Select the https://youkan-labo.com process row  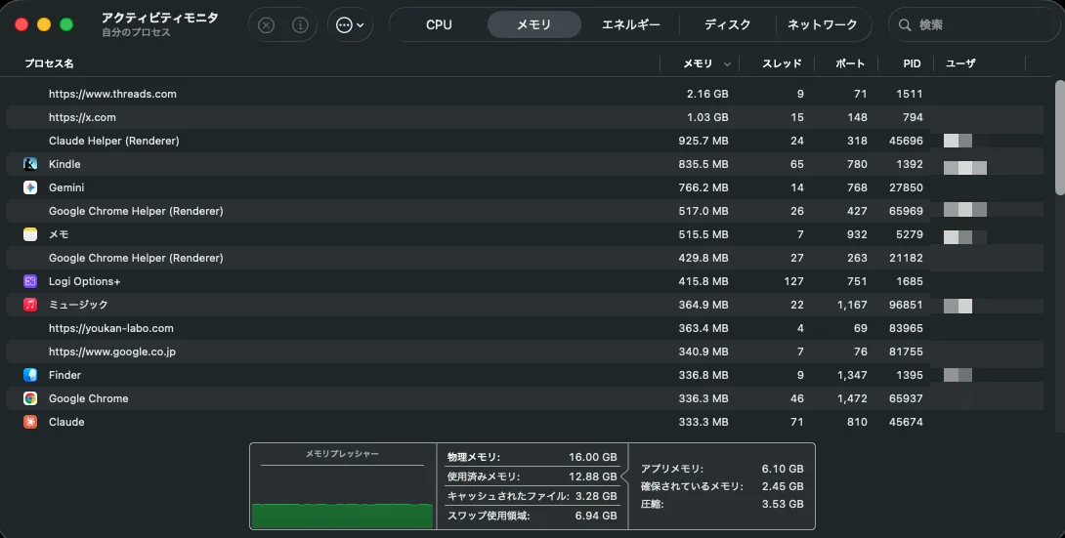(x=525, y=328)
